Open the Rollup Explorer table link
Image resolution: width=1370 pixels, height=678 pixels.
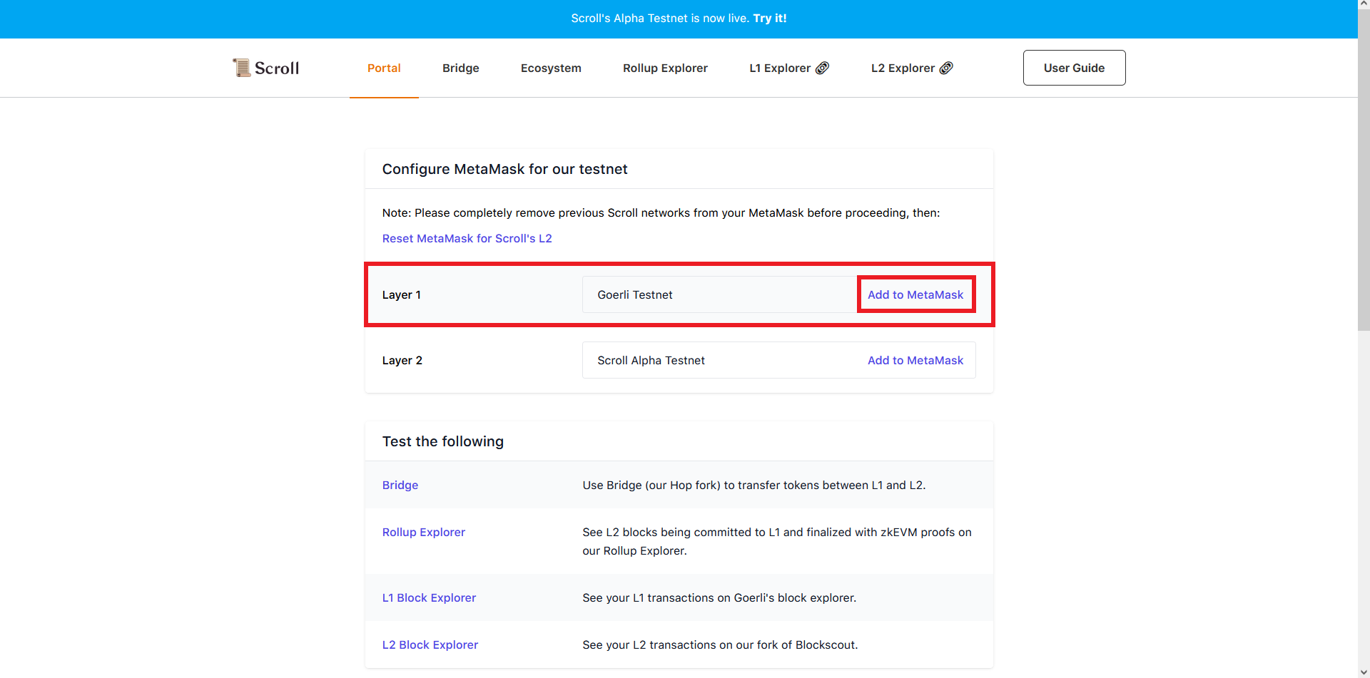[x=424, y=533]
